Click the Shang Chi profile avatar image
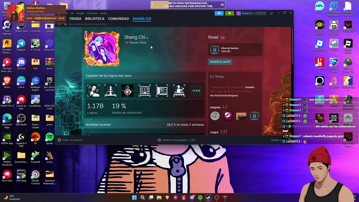 (x=102, y=49)
